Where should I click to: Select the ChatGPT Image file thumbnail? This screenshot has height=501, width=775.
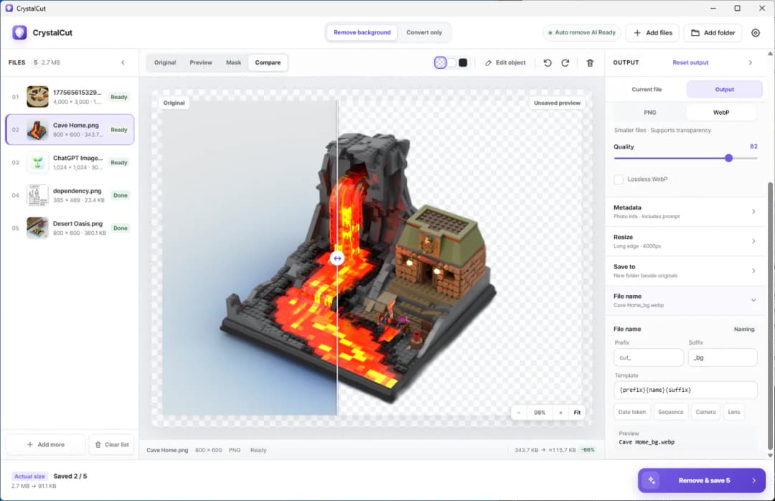tap(37, 162)
